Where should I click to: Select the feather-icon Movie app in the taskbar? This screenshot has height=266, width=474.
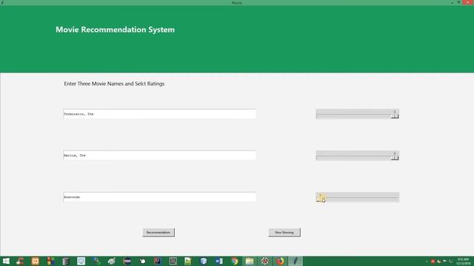(x=296, y=261)
